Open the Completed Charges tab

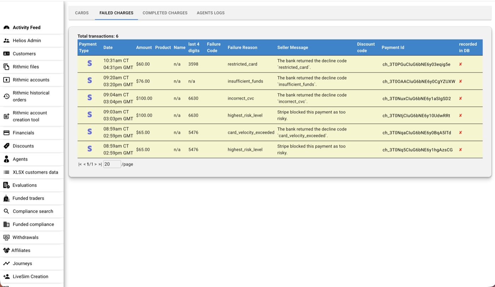(x=165, y=13)
